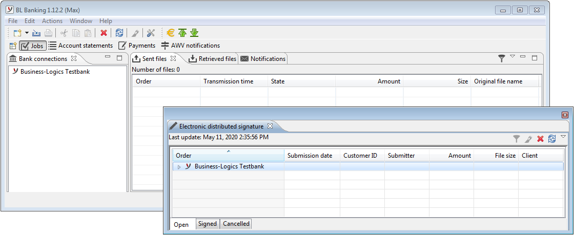Sort by File size column
The image size is (574, 235).
pyautogui.click(x=497, y=155)
